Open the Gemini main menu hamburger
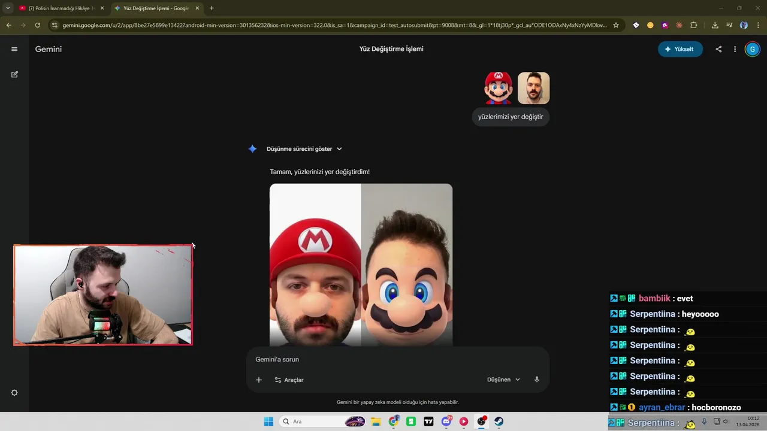Viewport: 767px width, 431px height. [x=14, y=49]
